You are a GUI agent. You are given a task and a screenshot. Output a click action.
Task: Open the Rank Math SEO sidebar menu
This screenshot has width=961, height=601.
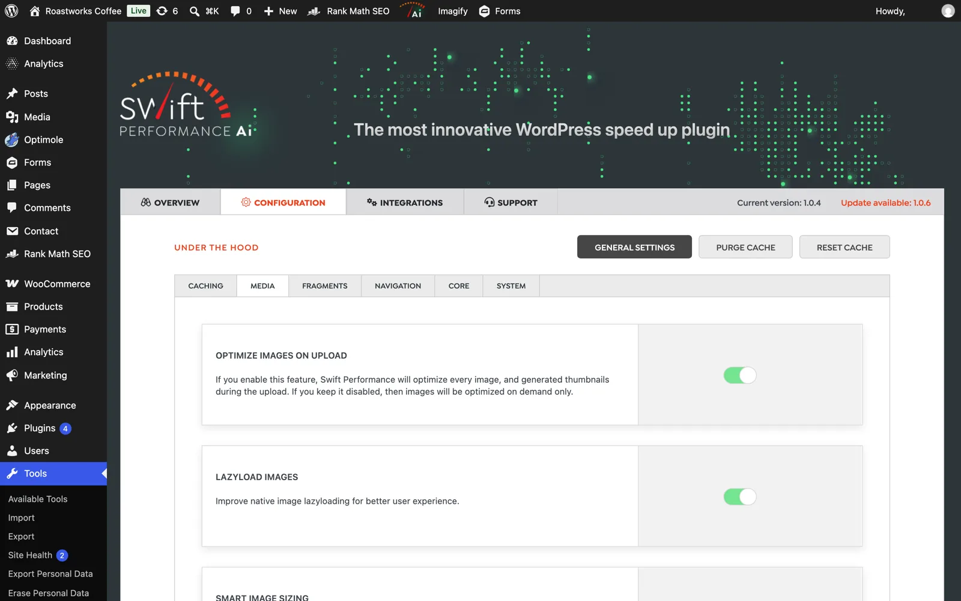53,254
